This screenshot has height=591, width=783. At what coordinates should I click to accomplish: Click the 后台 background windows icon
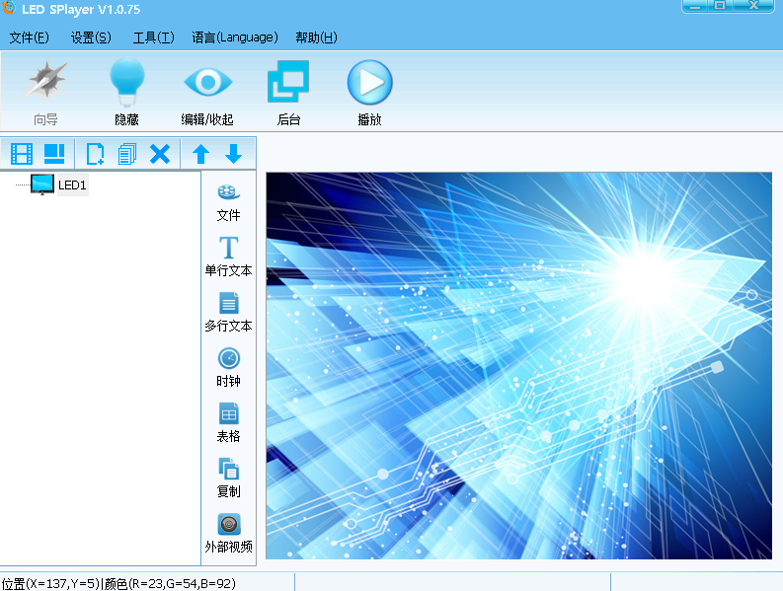pyautogui.click(x=288, y=83)
